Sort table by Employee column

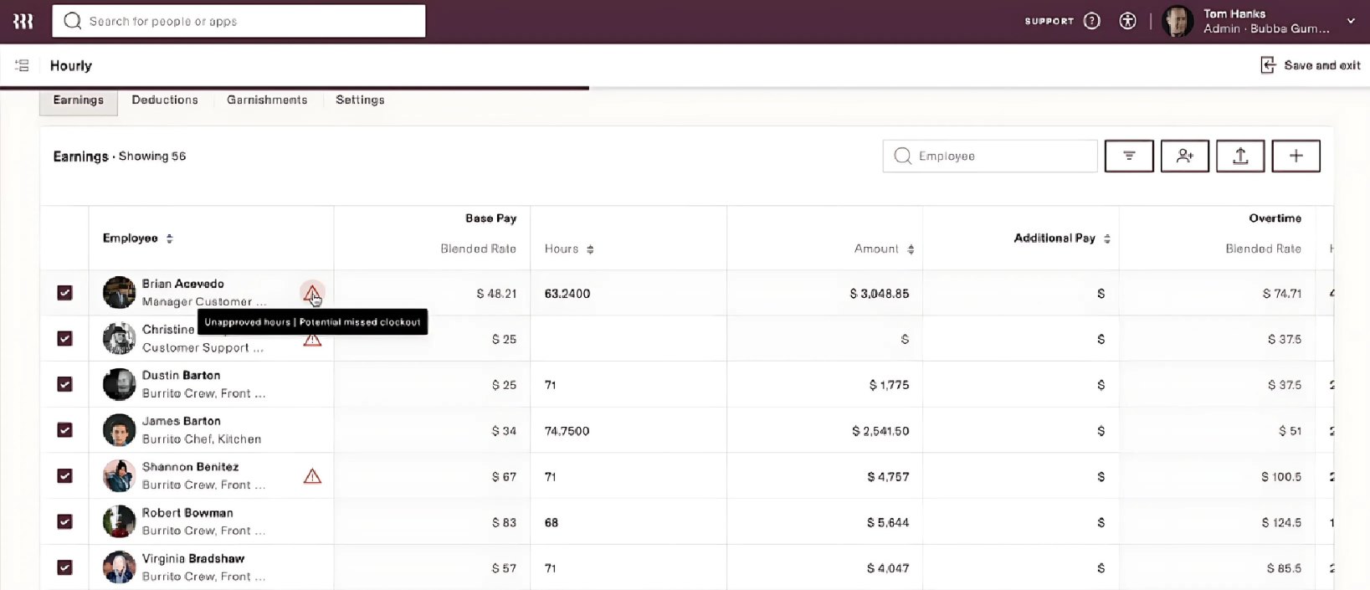169,239
